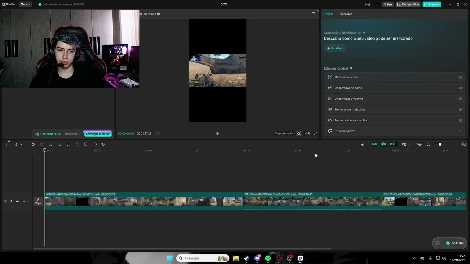470x264 pixels.
Task: Click the preview axis split icon
Action: (404, 144)
